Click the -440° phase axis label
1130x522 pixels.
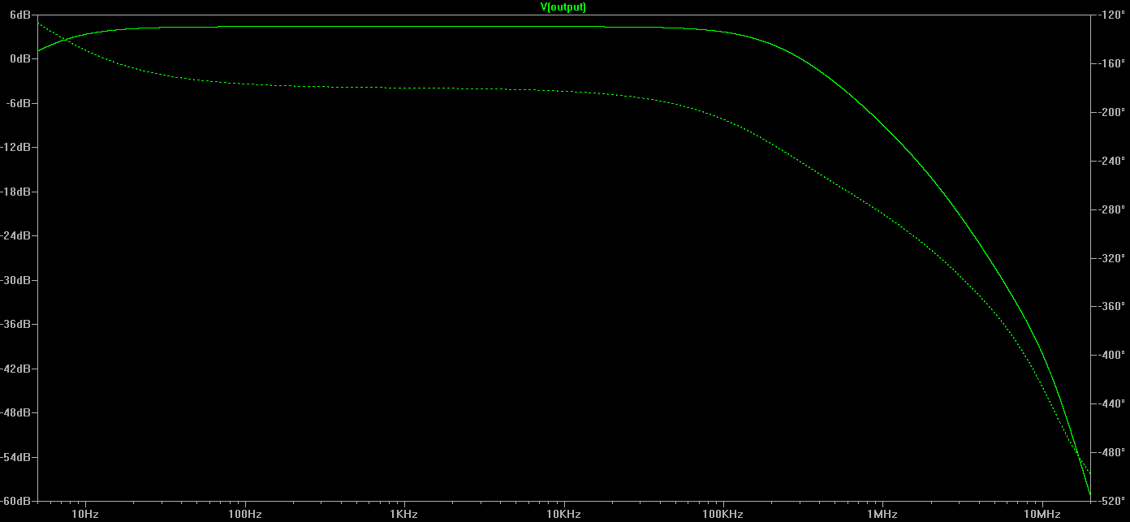pos(1111,403)
